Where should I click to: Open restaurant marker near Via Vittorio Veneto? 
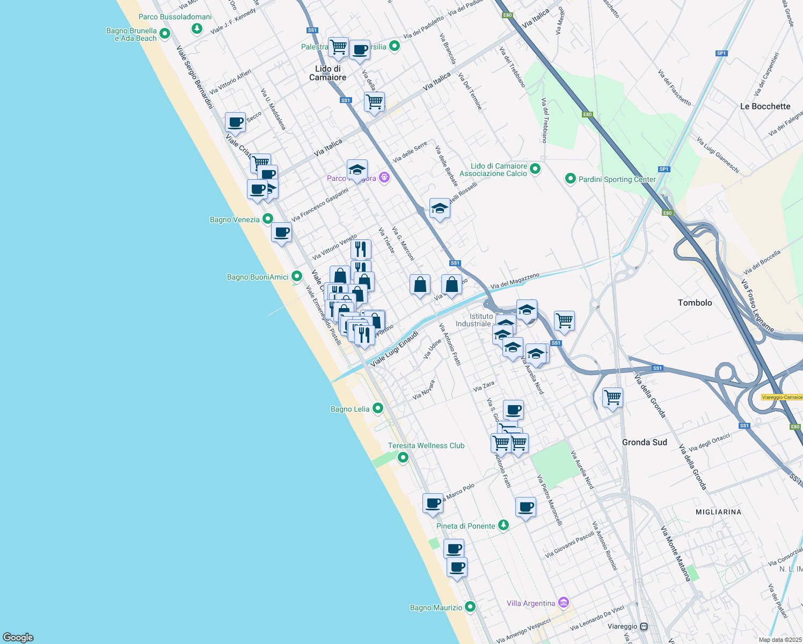(x=361, y=250)
